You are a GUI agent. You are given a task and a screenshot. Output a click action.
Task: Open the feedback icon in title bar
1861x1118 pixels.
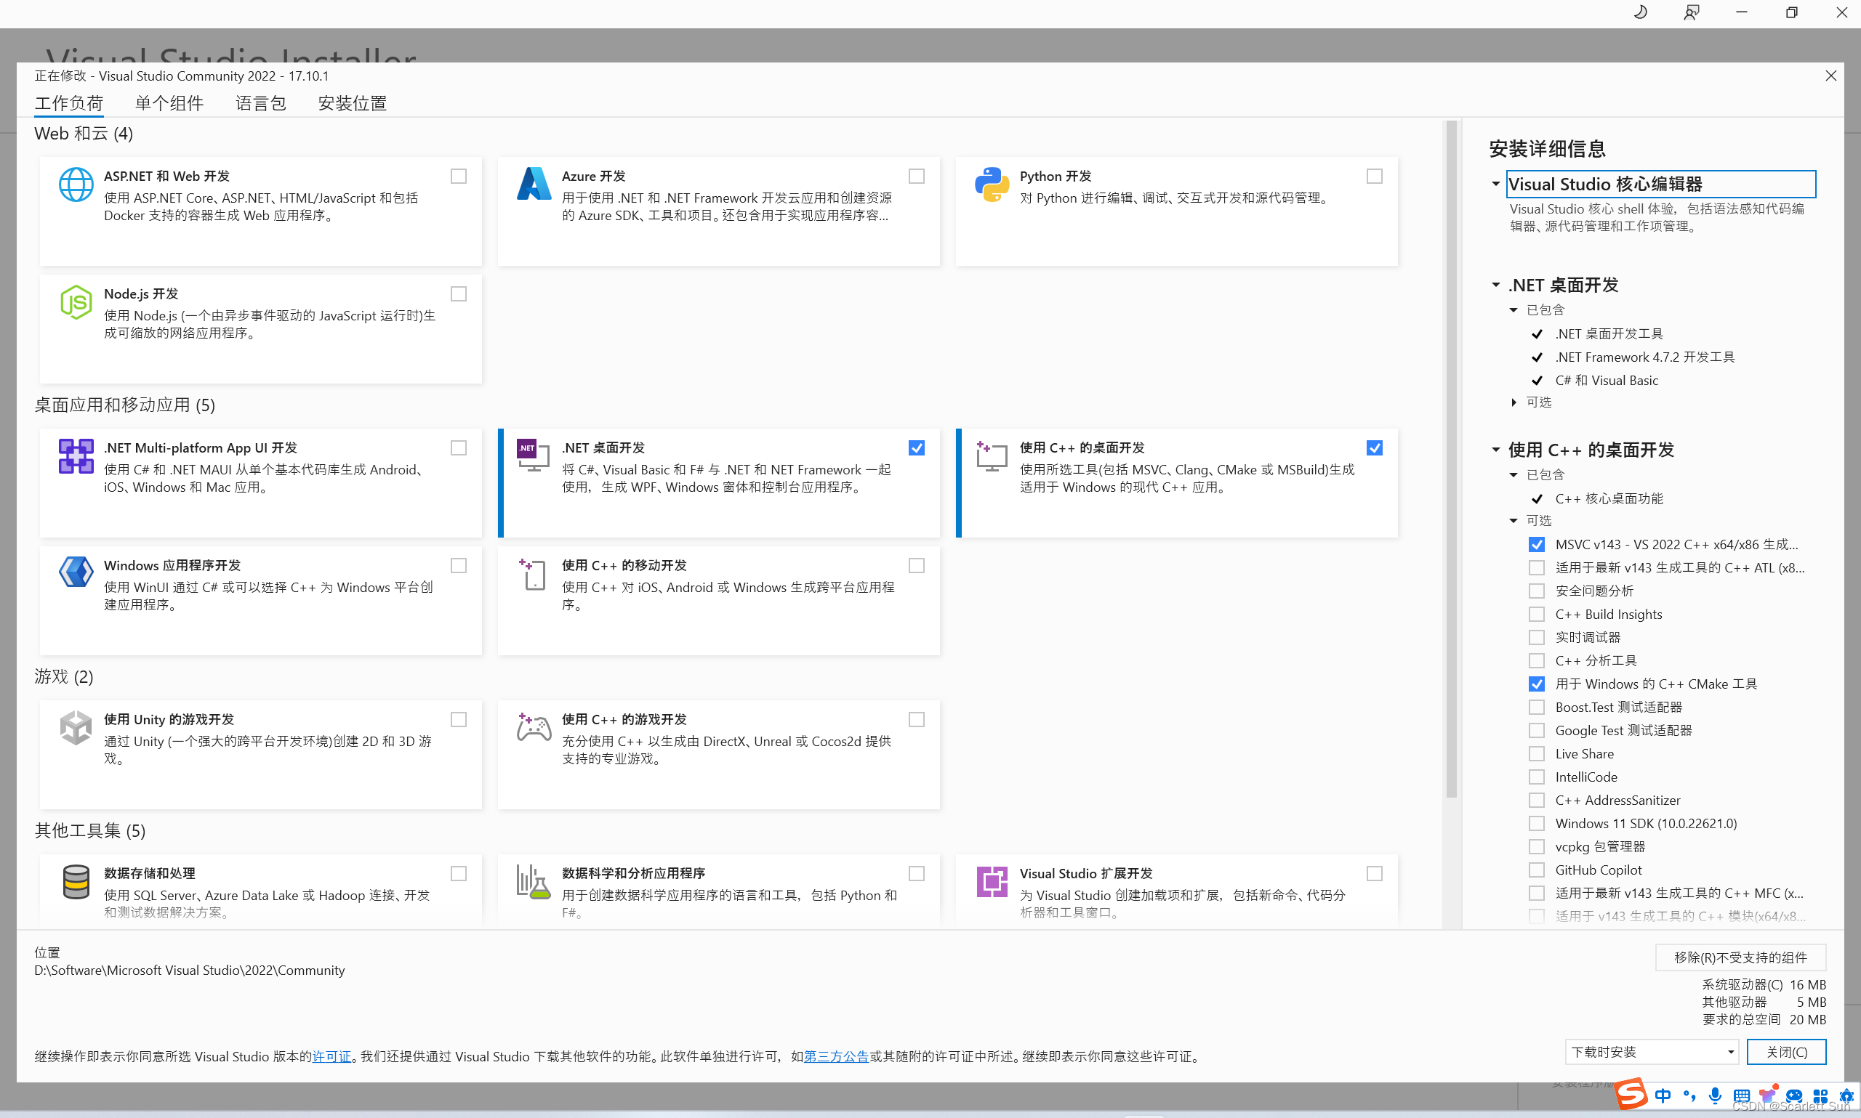[1692, 12]
